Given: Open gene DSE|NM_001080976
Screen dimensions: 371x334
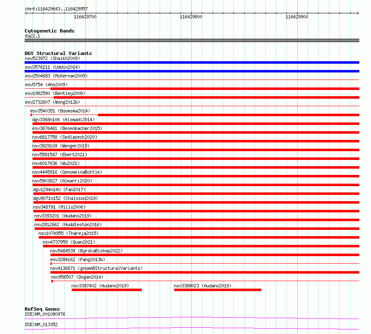Looking at the screenshot, I should click(45, 314).
